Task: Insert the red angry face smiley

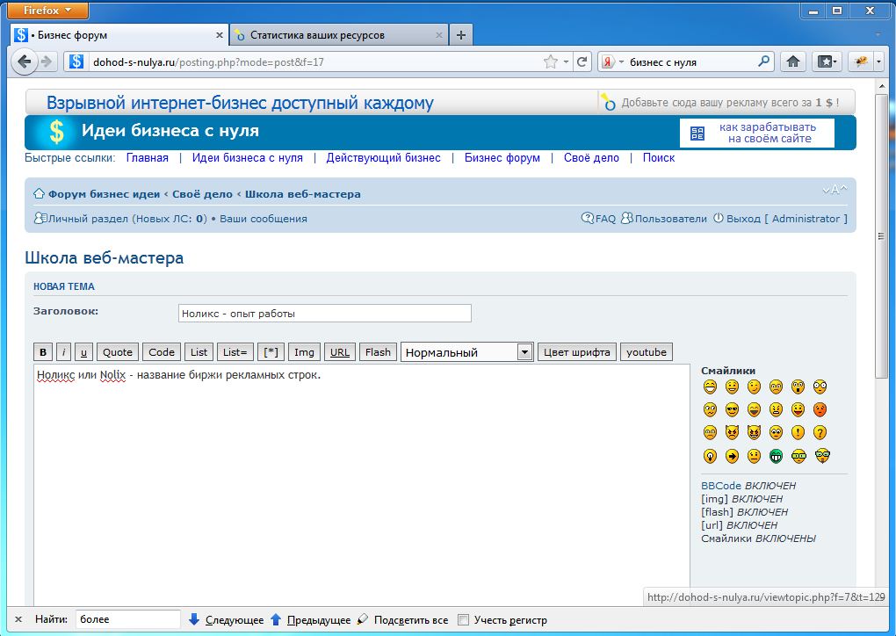Action: click(x=820, y=409)
